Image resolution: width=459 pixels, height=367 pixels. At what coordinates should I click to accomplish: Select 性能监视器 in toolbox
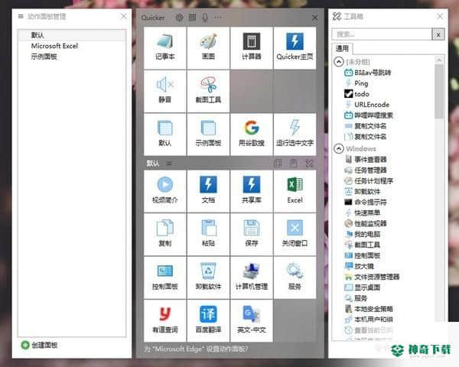pyautogui.click(x=366, y=223)
